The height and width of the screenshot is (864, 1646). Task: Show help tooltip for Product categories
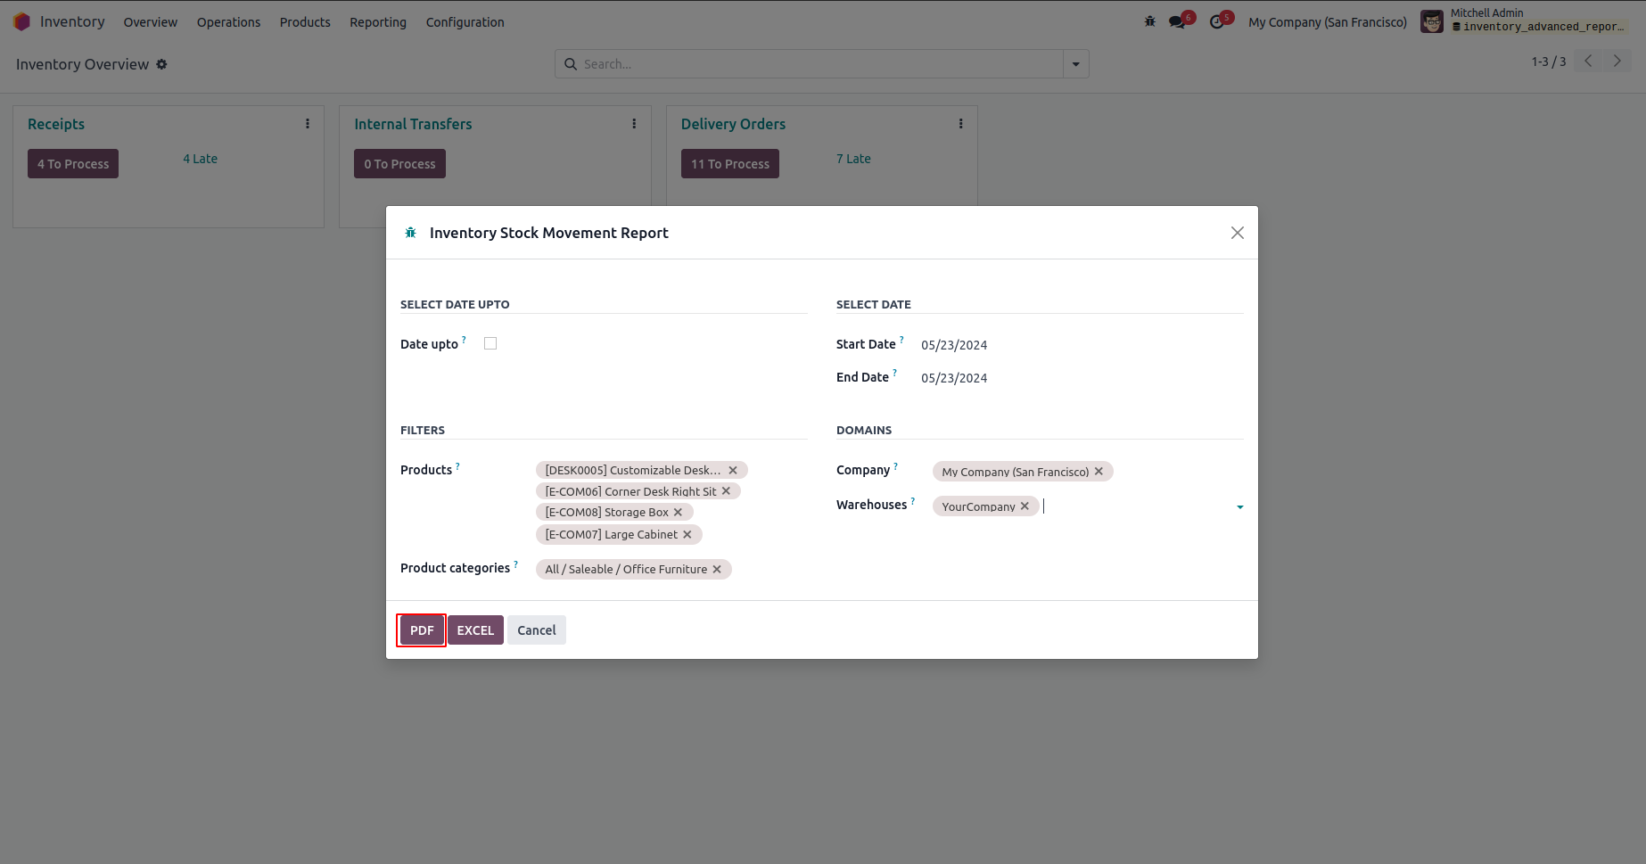pos(515,564)
